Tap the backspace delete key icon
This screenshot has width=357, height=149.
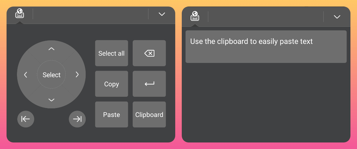click(149, 53)
